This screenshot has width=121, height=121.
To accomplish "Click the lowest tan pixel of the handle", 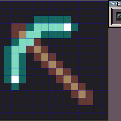I will point(82,94).
